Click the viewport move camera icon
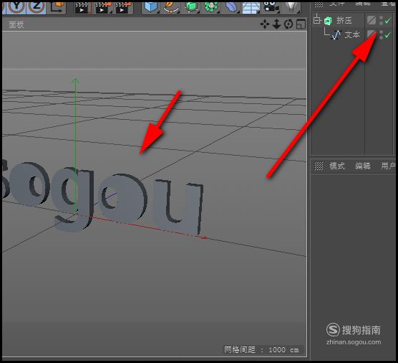 tap(265, 24)
